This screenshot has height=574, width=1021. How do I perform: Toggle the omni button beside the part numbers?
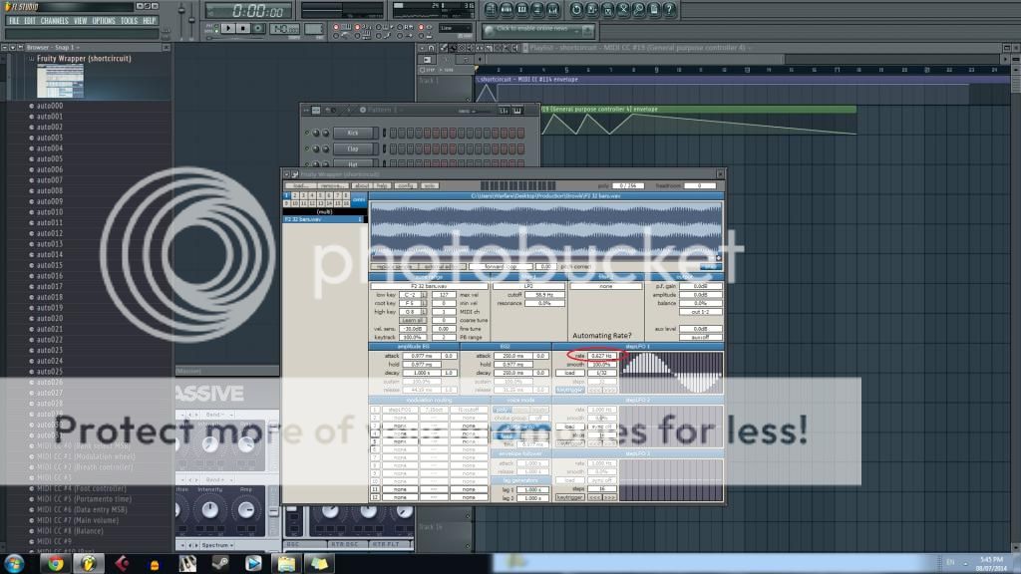click(359, 199)
